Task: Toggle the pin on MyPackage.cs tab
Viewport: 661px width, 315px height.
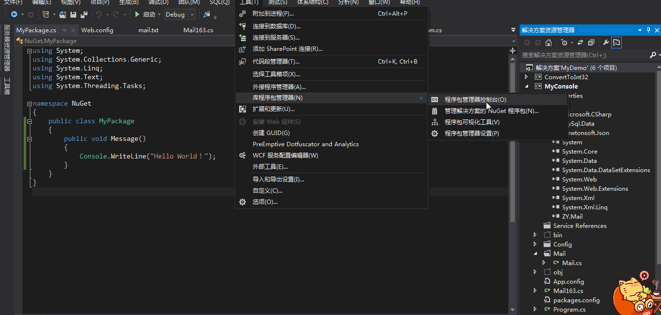Action: [x=65, y=30]
